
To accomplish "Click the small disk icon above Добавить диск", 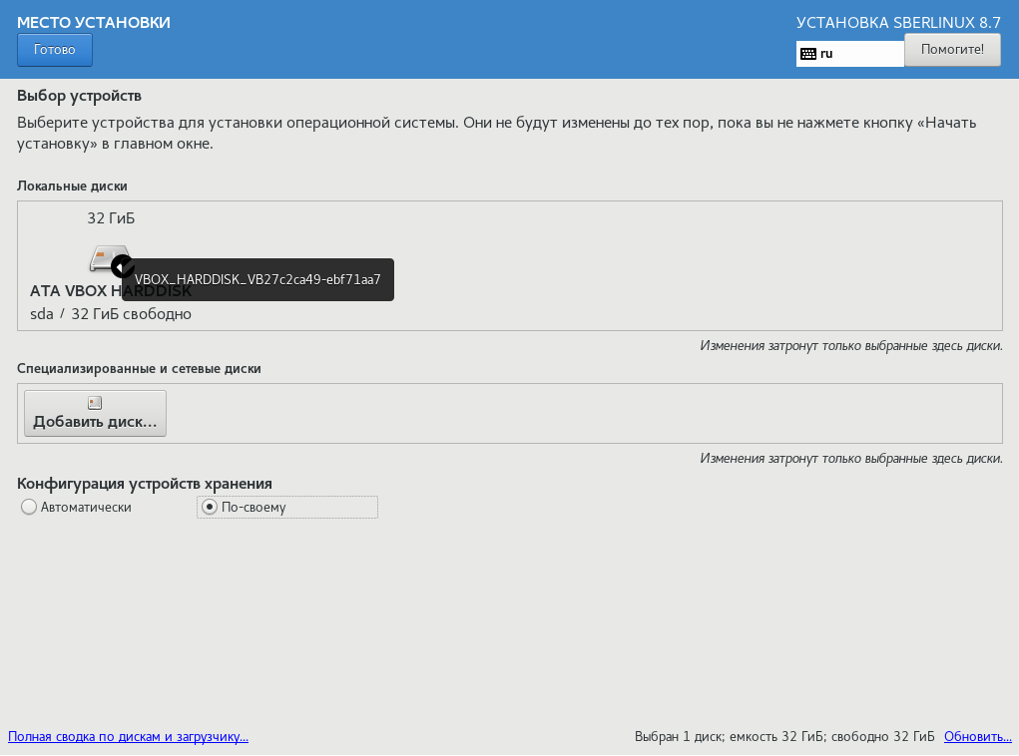I will (95, 403).
